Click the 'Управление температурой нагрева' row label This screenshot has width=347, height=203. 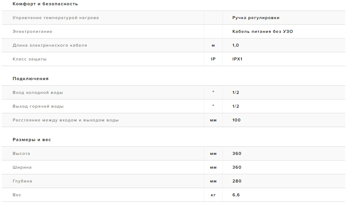click(x=56, y=18)
